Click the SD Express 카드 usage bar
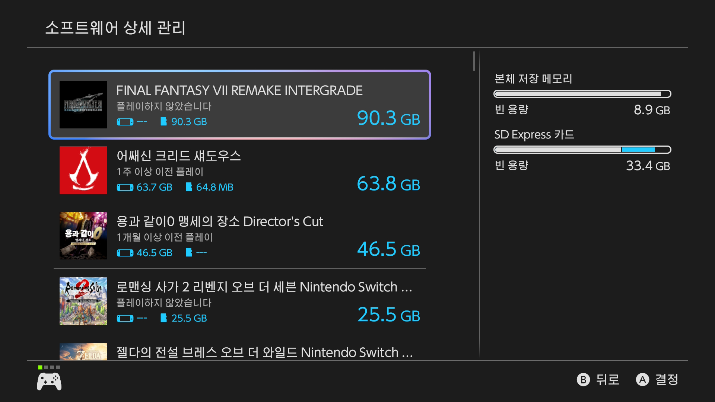 (x=582, y=150)
